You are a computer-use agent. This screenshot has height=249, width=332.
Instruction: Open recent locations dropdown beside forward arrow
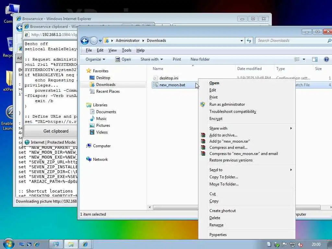point(100,41)
